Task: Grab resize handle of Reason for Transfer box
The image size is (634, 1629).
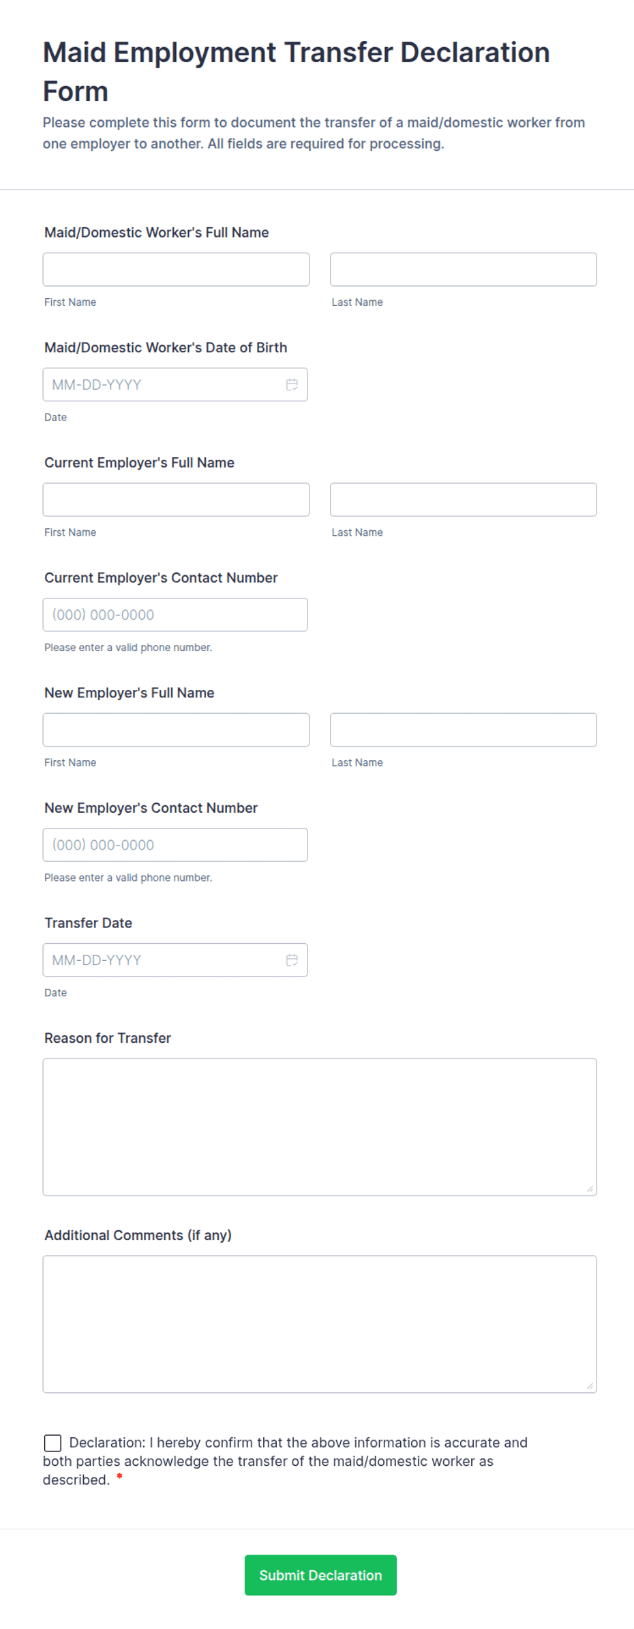Action: tap(590, 1189)
